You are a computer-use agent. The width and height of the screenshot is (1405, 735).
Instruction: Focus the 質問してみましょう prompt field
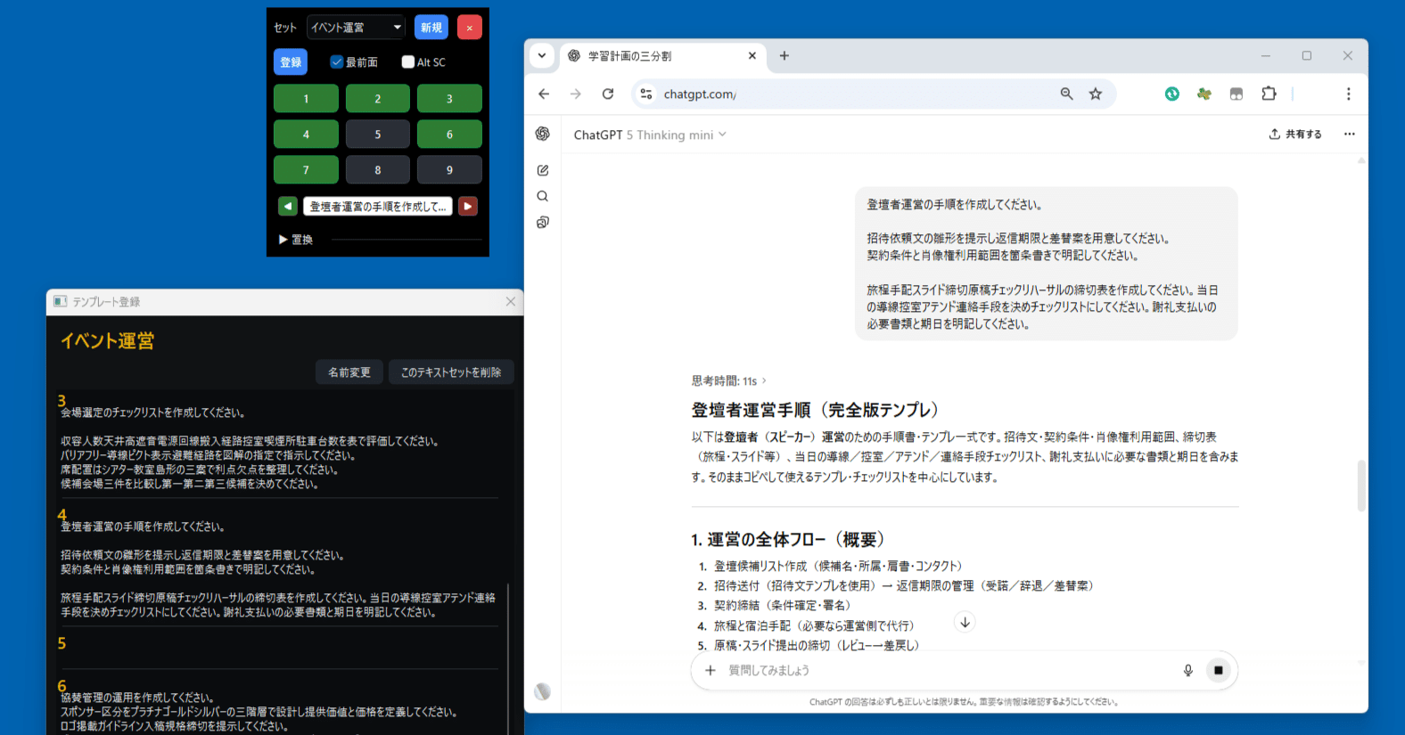pyautogui.click(x=947, y=670)
